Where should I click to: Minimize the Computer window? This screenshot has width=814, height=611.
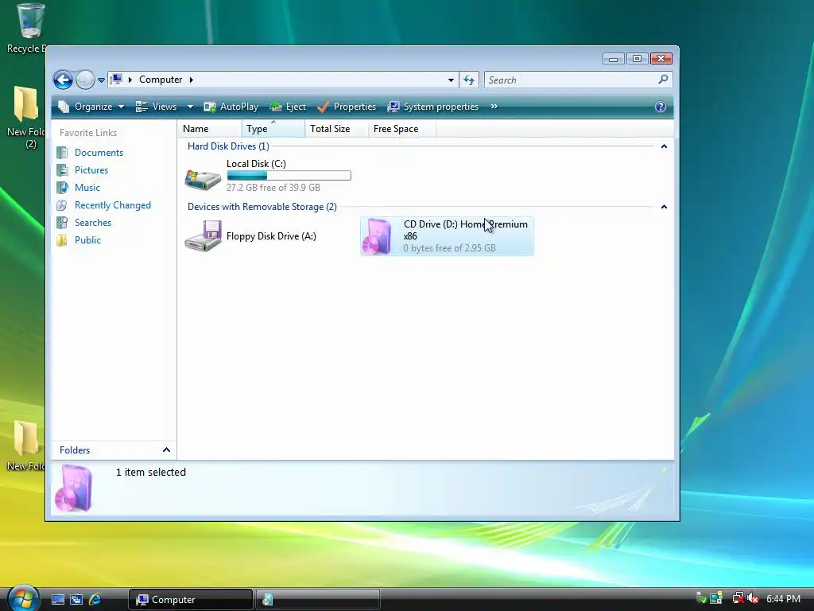click(x=613, y=59)
